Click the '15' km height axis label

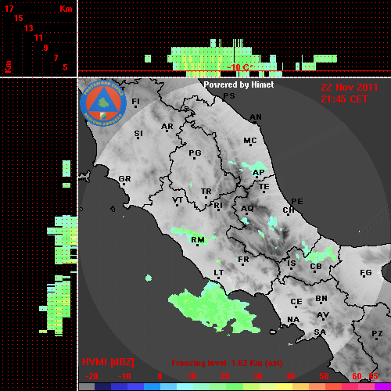(x=19, y=18)
